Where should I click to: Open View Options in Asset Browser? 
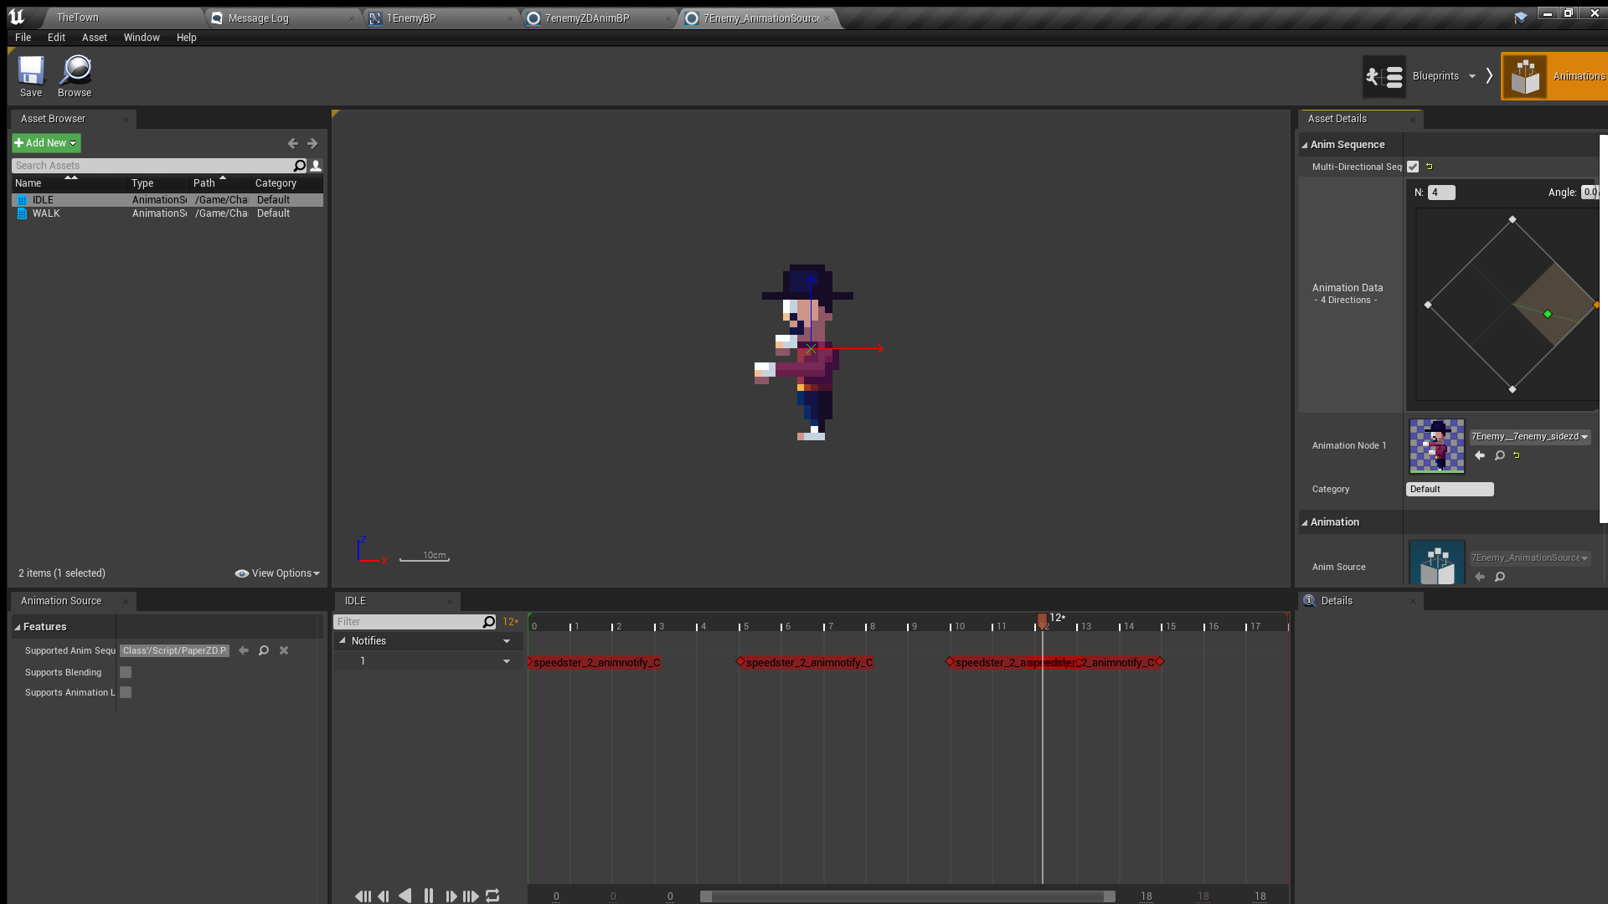278,573
